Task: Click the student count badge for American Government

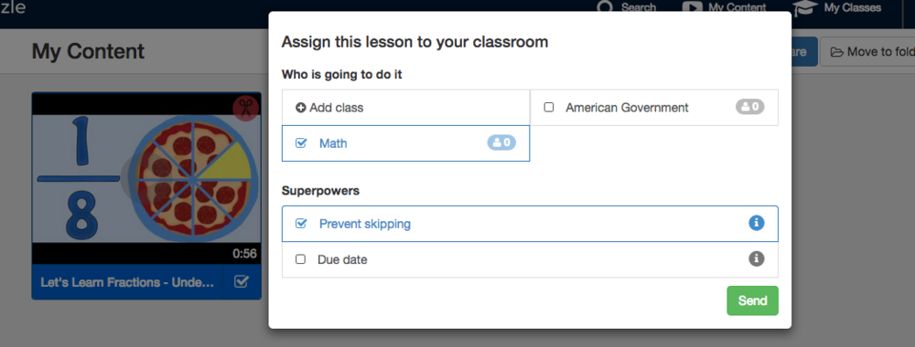Action: click(x=750, y=107)
